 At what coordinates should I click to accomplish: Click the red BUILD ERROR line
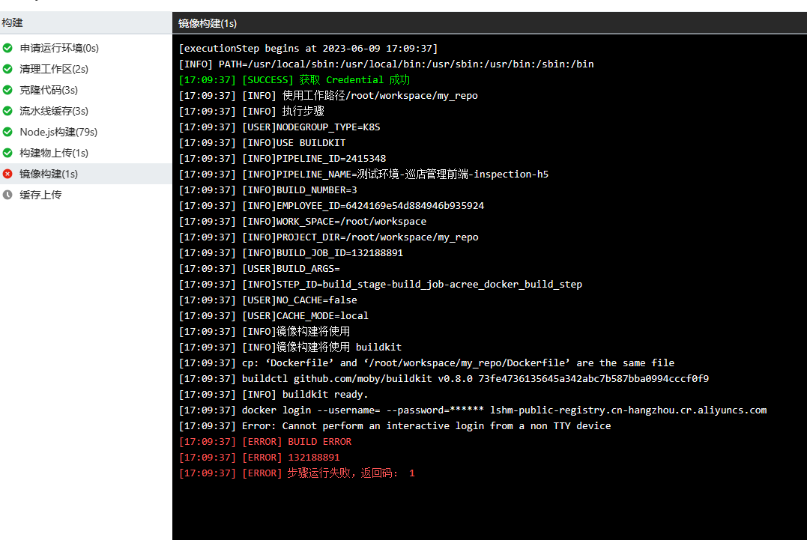[x=265, y=442]
